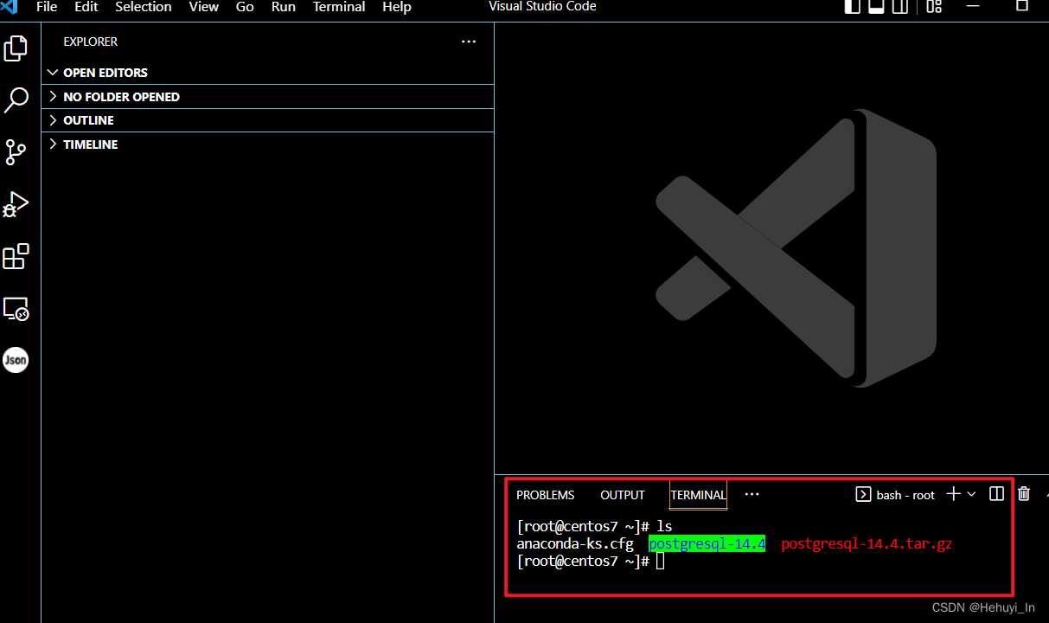
Task: Select the Search icon
Action: [16, 100]
